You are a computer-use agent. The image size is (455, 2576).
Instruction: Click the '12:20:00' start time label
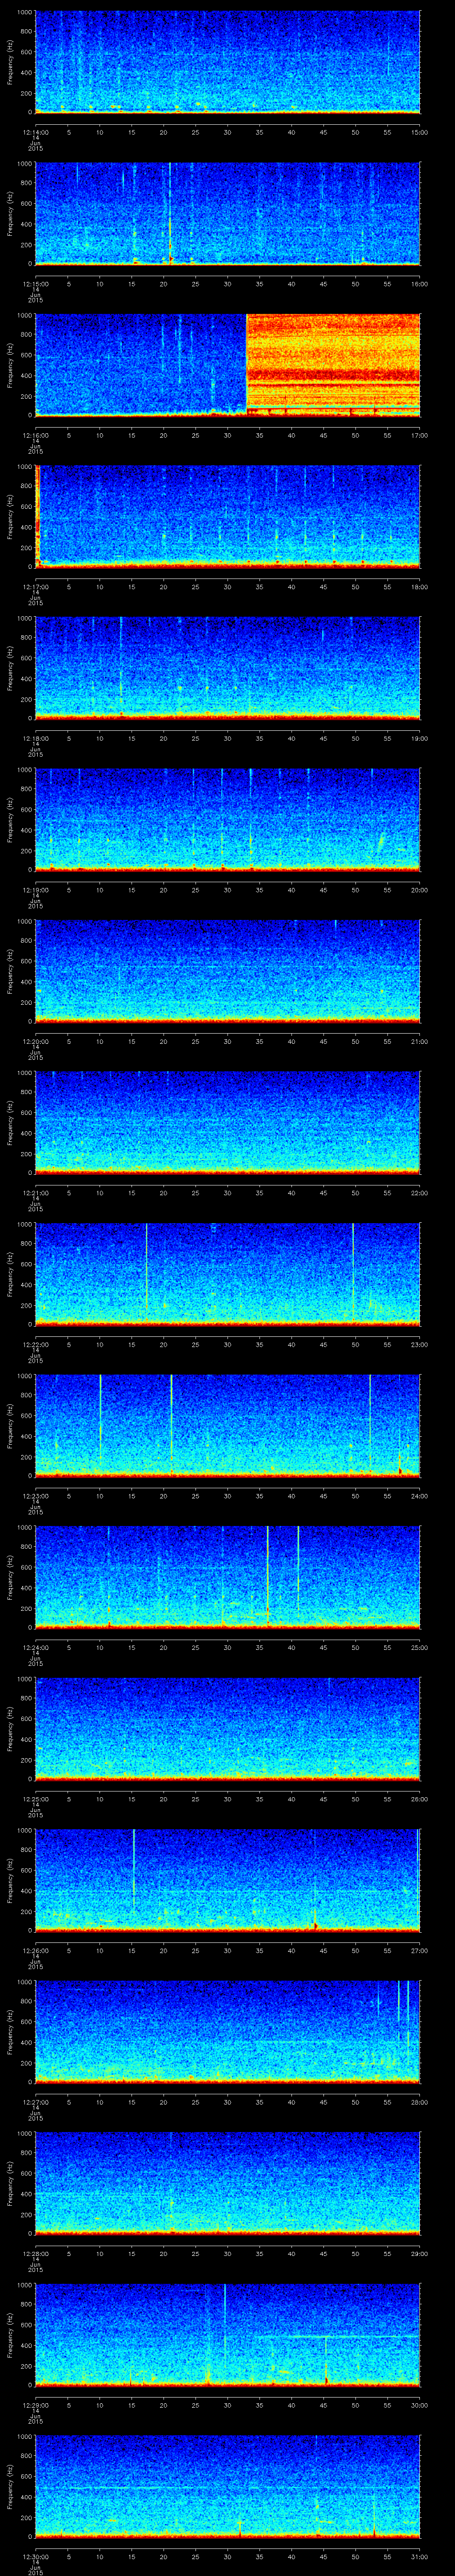pos(35,1041)
